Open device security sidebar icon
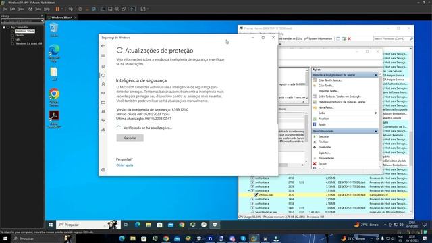The image size is (432, 243). point(103,111)
